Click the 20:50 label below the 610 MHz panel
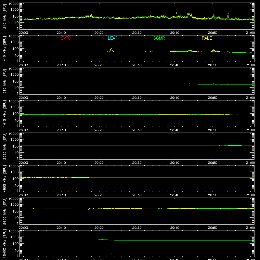 [213, 98]
